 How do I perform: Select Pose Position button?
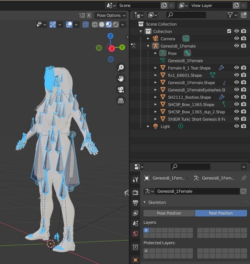click(169, 213)
